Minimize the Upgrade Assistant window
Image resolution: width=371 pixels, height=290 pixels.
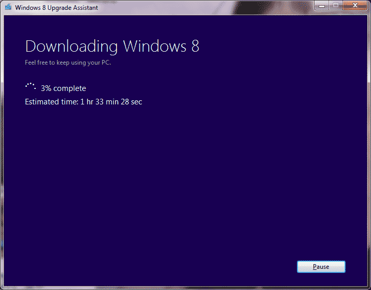322,5
